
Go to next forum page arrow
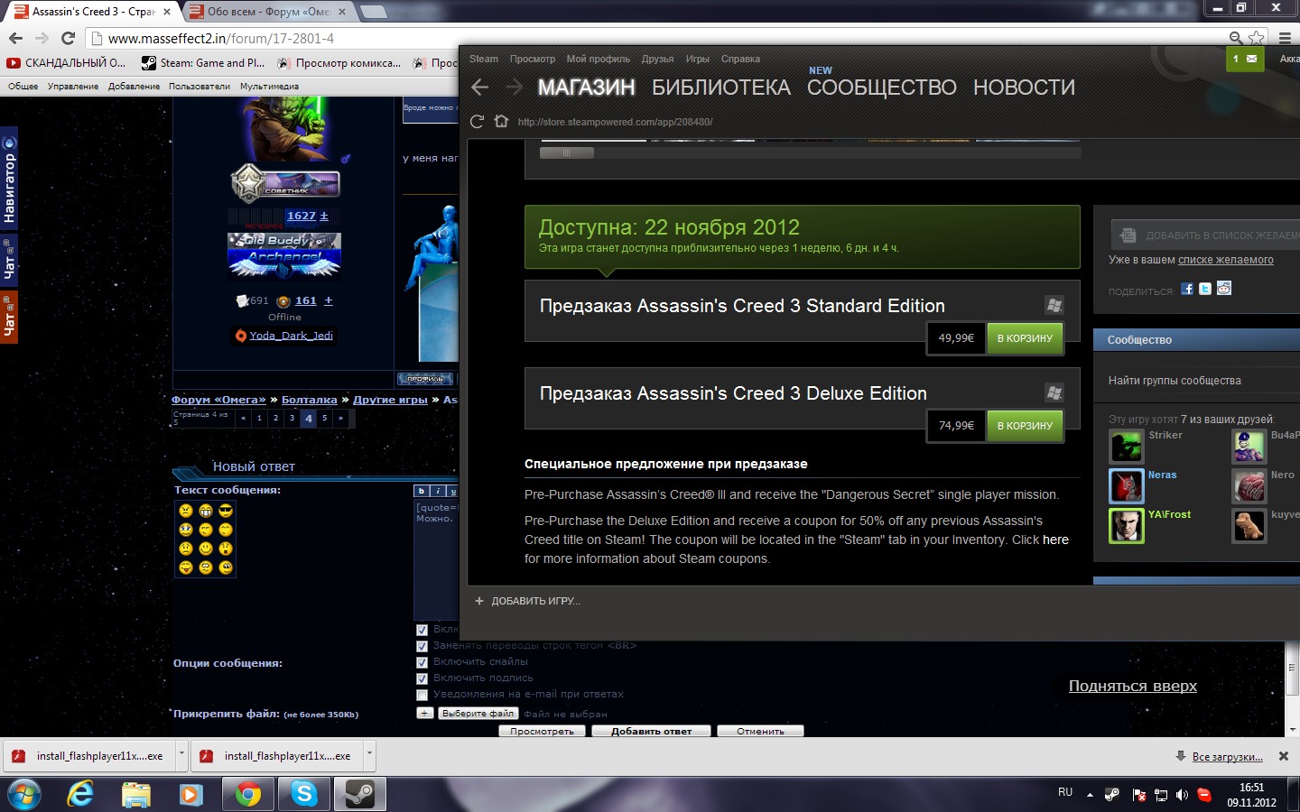340,418
